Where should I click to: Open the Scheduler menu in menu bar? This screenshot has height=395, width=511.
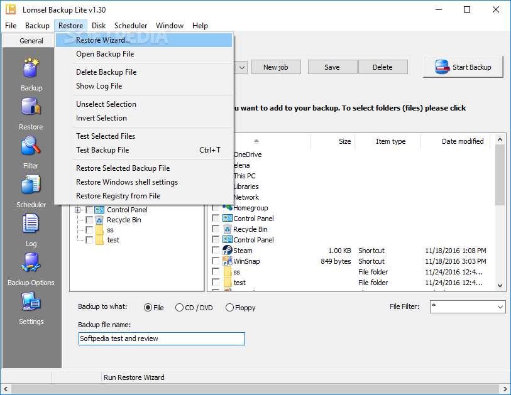click(x=131, y=25)
